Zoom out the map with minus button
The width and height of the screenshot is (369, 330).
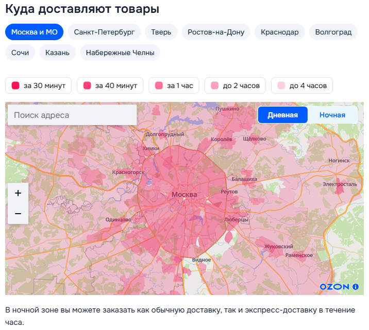(x=18, y=214)
